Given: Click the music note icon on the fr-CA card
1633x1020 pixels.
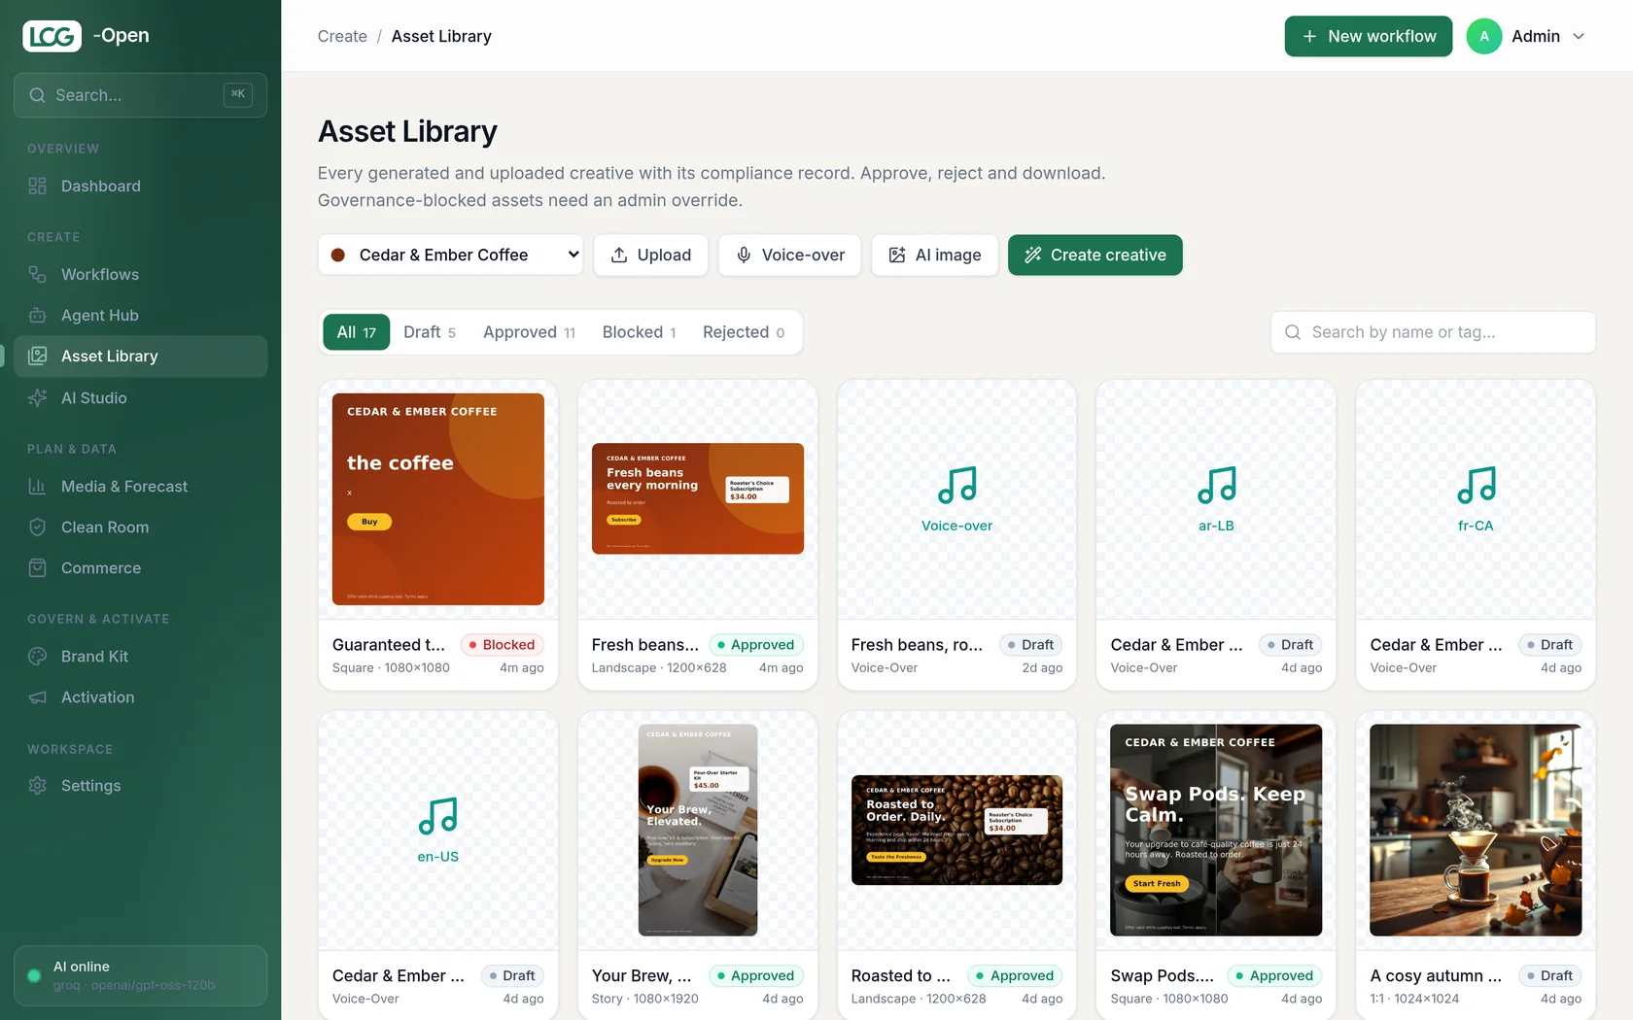Looking at the screenshot, I should pyautogui.click(x=1476, y=485).
